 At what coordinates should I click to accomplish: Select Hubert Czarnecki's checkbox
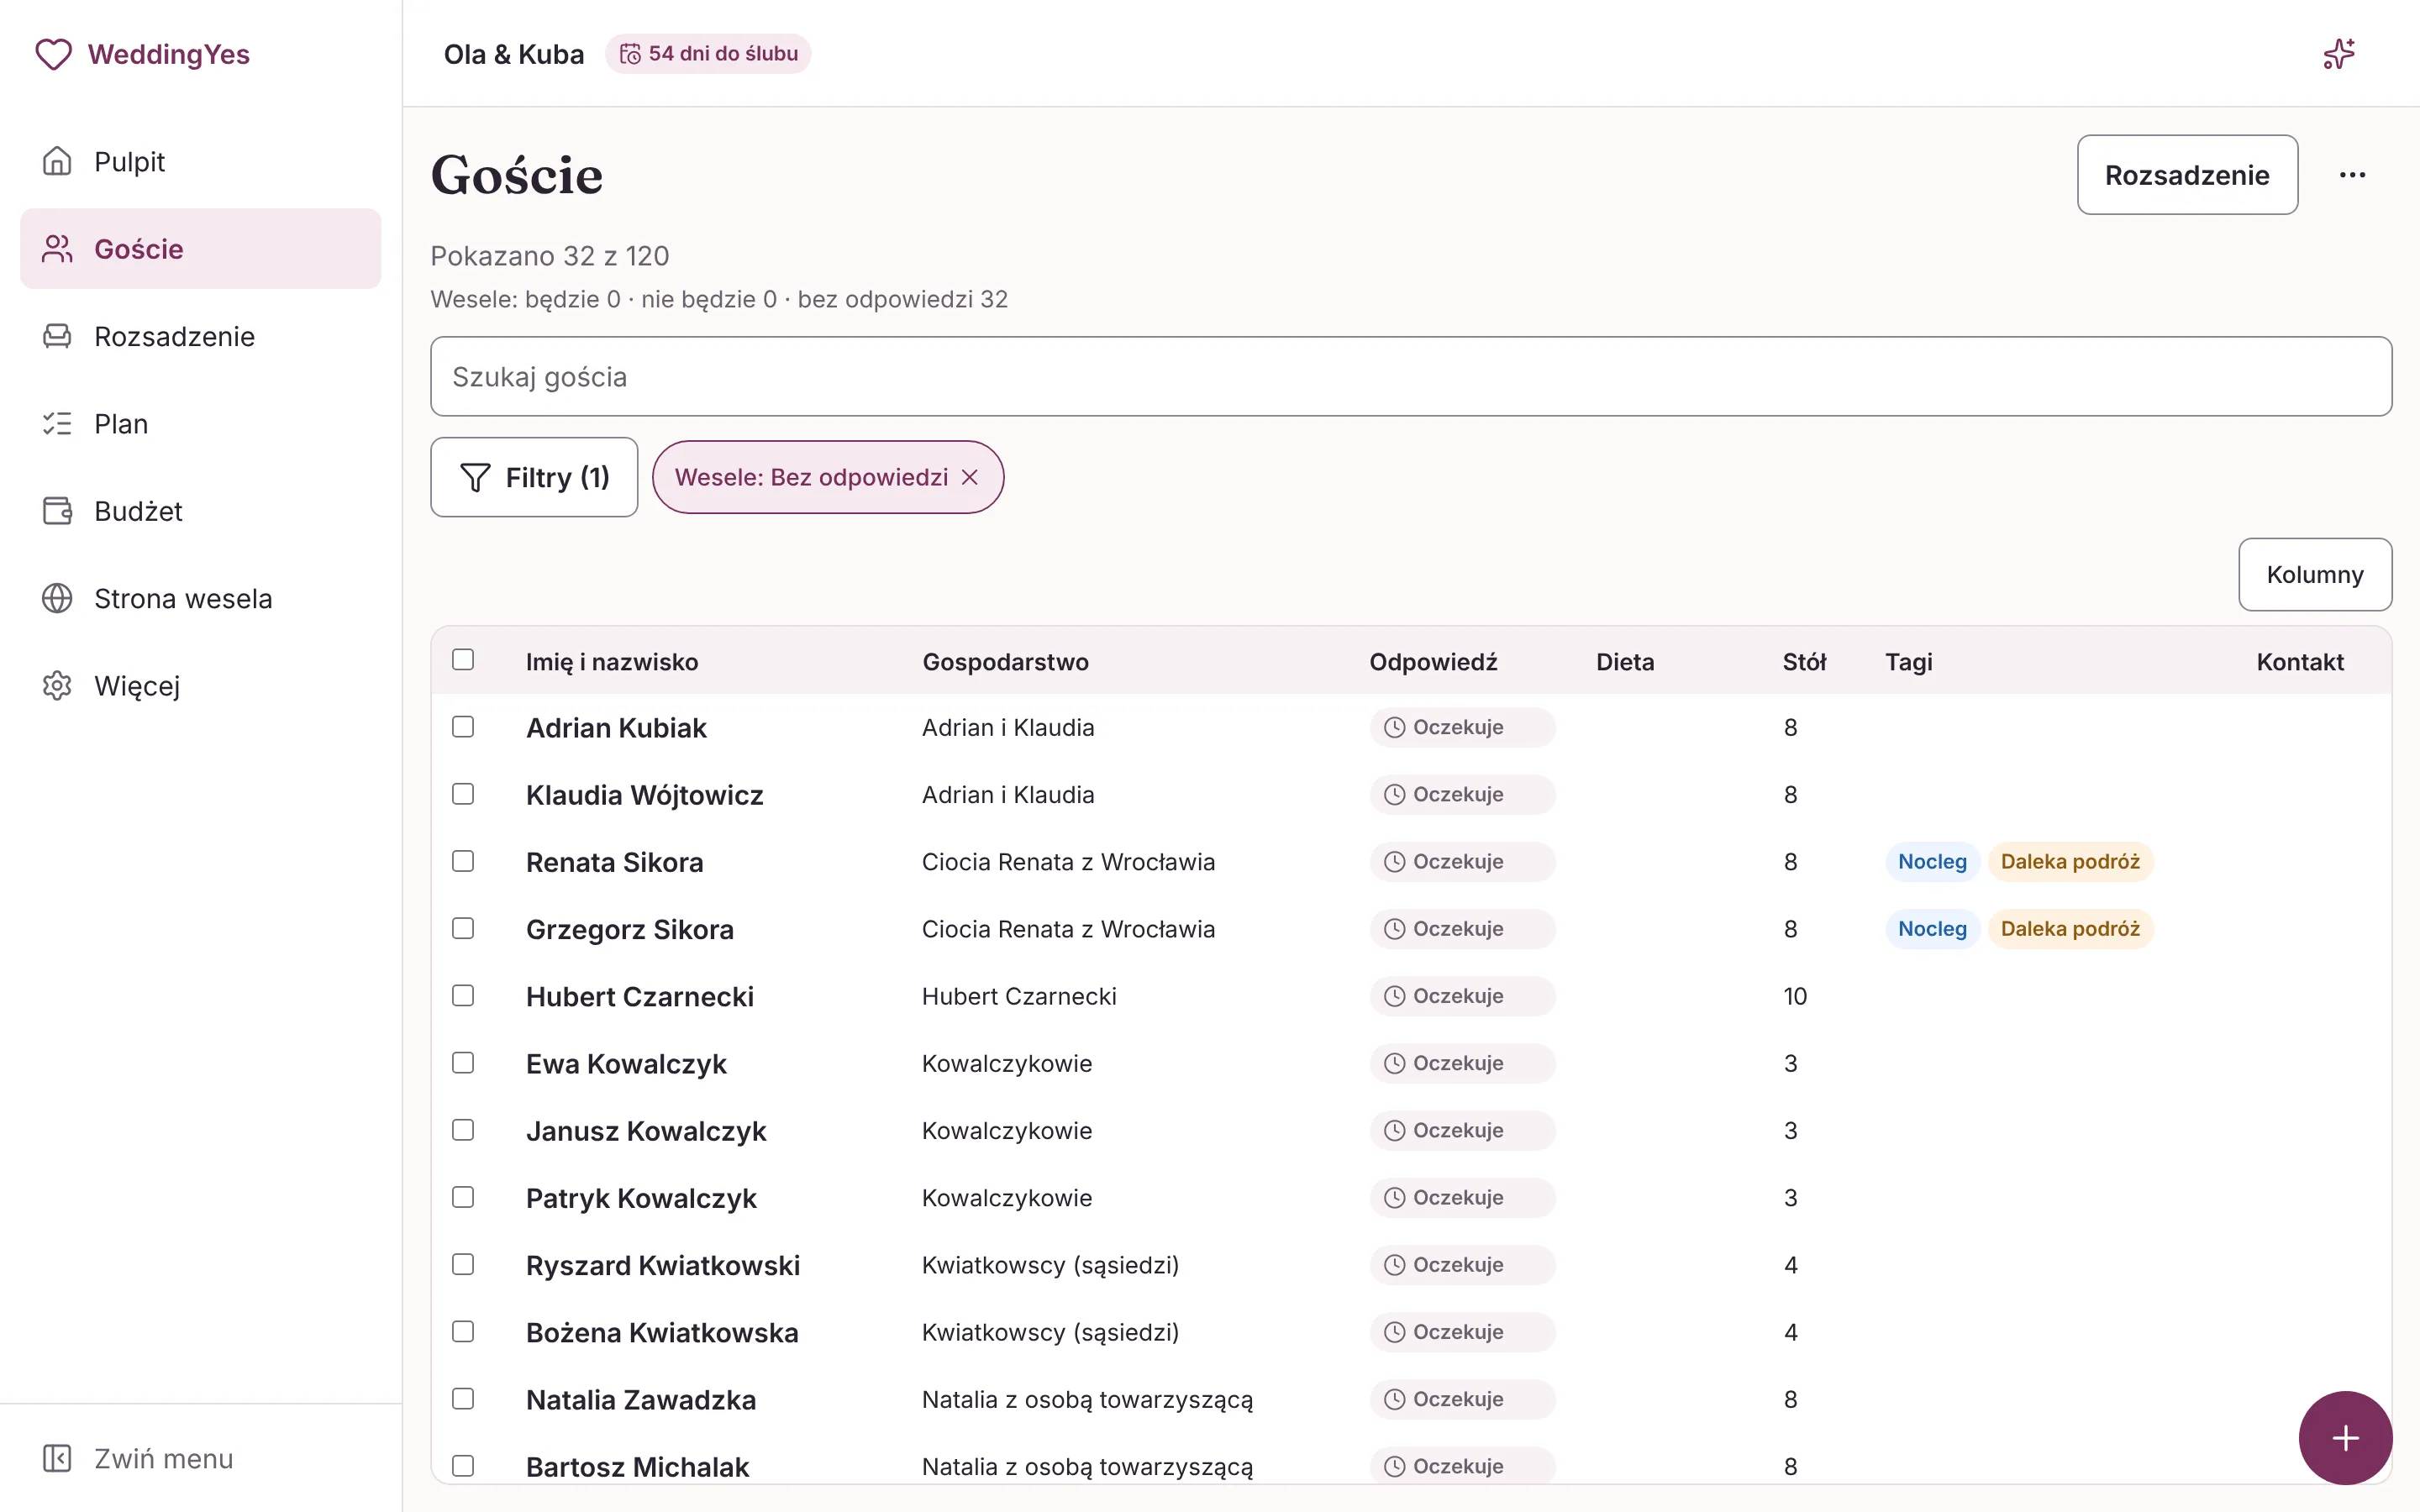[x=462, y=995]
